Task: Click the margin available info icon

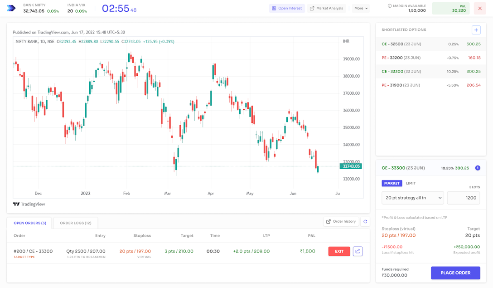Action: (390, 6)
